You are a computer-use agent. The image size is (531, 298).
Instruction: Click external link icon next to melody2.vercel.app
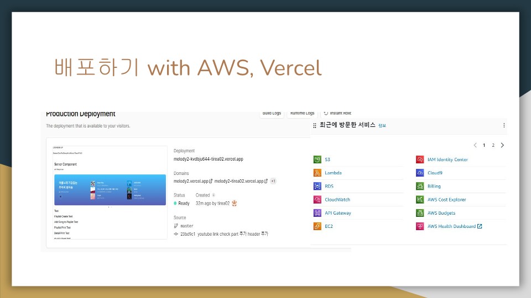[x=211, y=181]
